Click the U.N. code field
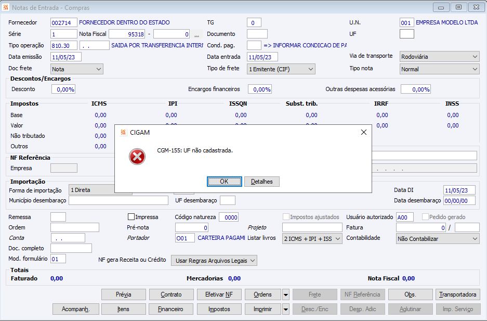Image resolution: width=487 pixels, height=321 pixels. click(x=407, y=23)
